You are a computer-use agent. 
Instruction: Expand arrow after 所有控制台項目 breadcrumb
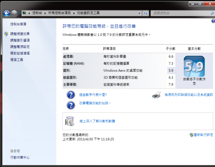coord(74,13)
